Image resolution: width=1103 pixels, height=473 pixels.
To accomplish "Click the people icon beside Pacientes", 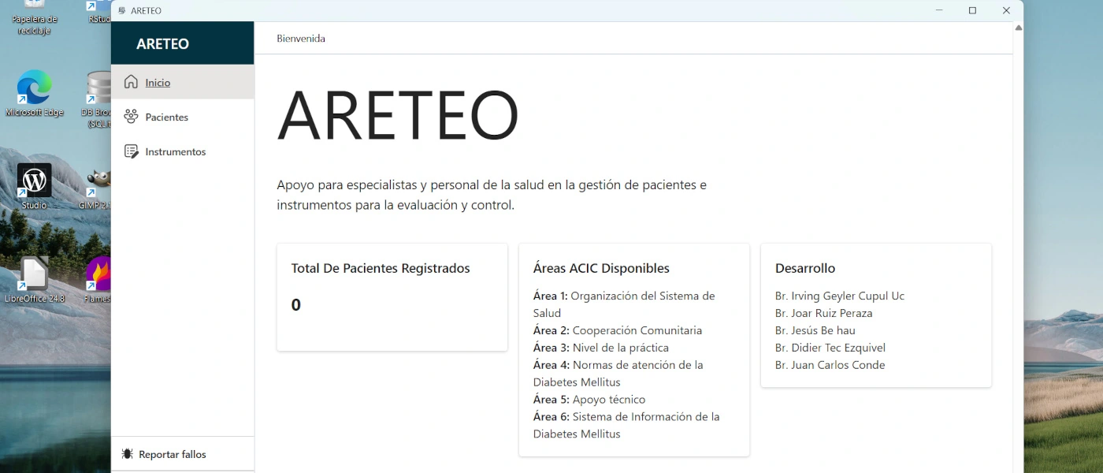I will coord(131,117).
